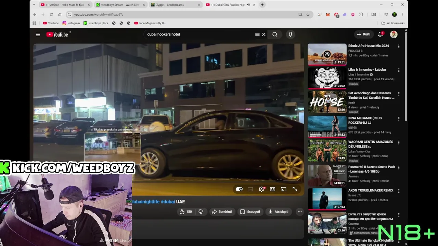
Task: Click the Kurti create button
Action: tap(363, 35)
